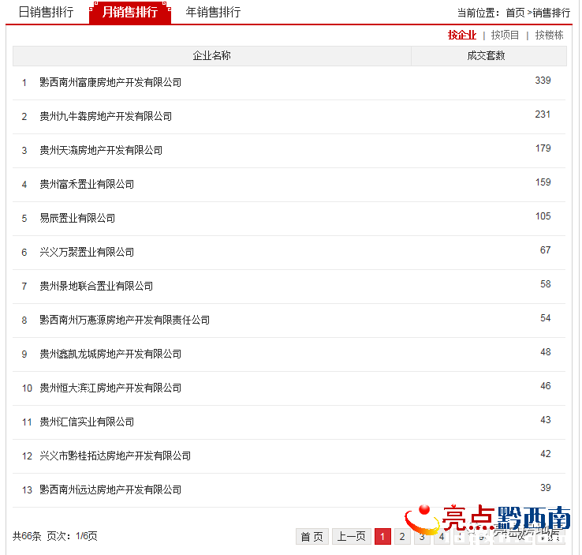The width and height of the screenshot is (582, 555).
Task: Filter ranking by 按项目
Action: (x=505, y=35)
